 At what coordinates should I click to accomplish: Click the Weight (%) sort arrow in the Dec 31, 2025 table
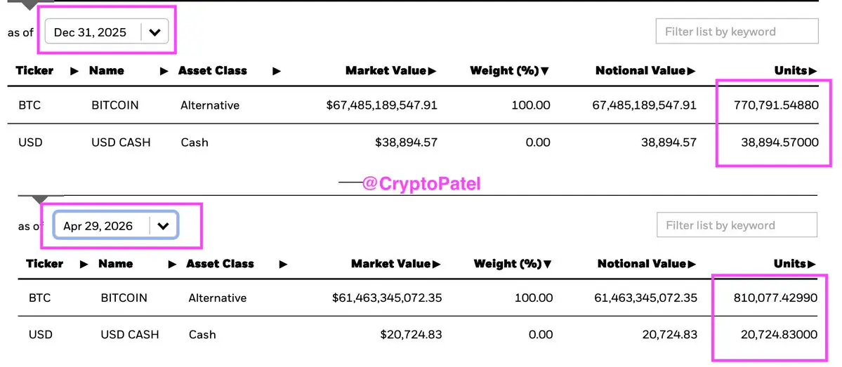[545, 71]
